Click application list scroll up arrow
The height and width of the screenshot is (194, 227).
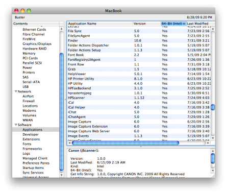(x=213, y=29)
